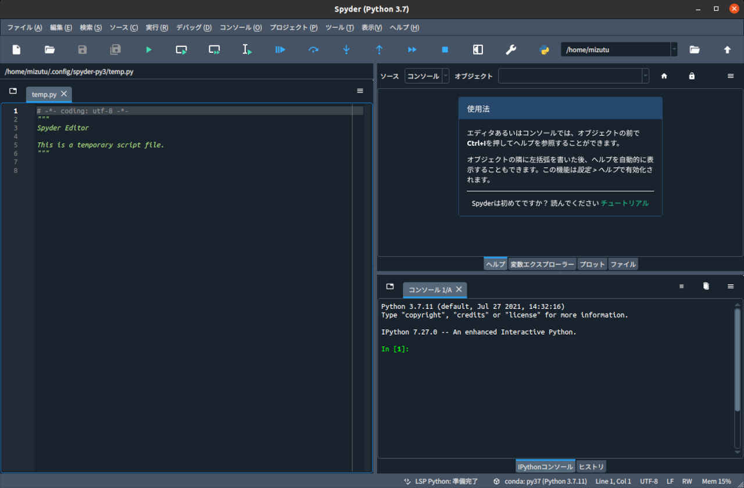Select the IPythonコンソール tab
Image resolution: width=744 pixels, height=488 pixels.
pos(545,467)
